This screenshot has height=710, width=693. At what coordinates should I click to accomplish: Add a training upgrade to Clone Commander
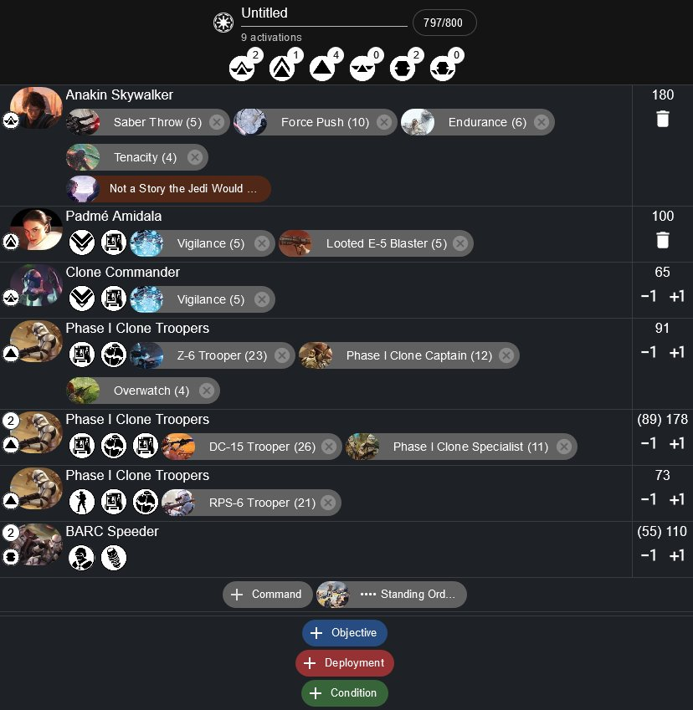81,299
